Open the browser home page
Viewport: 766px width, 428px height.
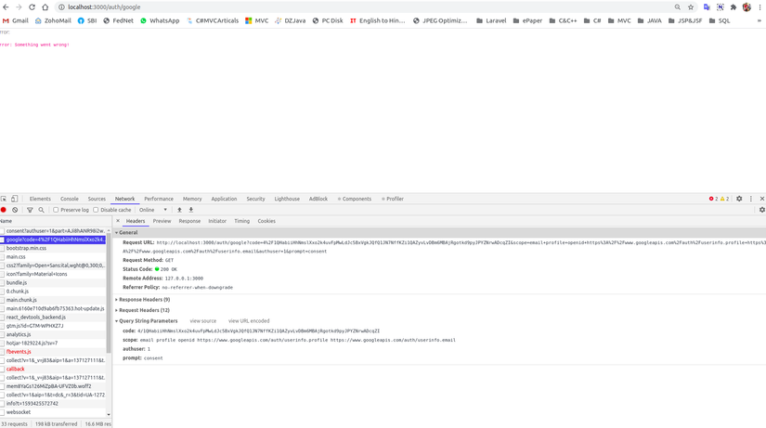tap(45, 6)
